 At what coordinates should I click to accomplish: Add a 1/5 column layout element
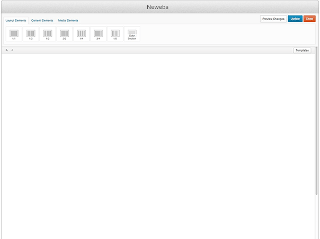(115, 34)
